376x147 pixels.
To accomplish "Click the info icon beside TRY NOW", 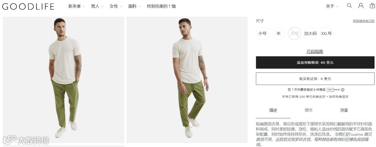I will click(x=342, y=90).
